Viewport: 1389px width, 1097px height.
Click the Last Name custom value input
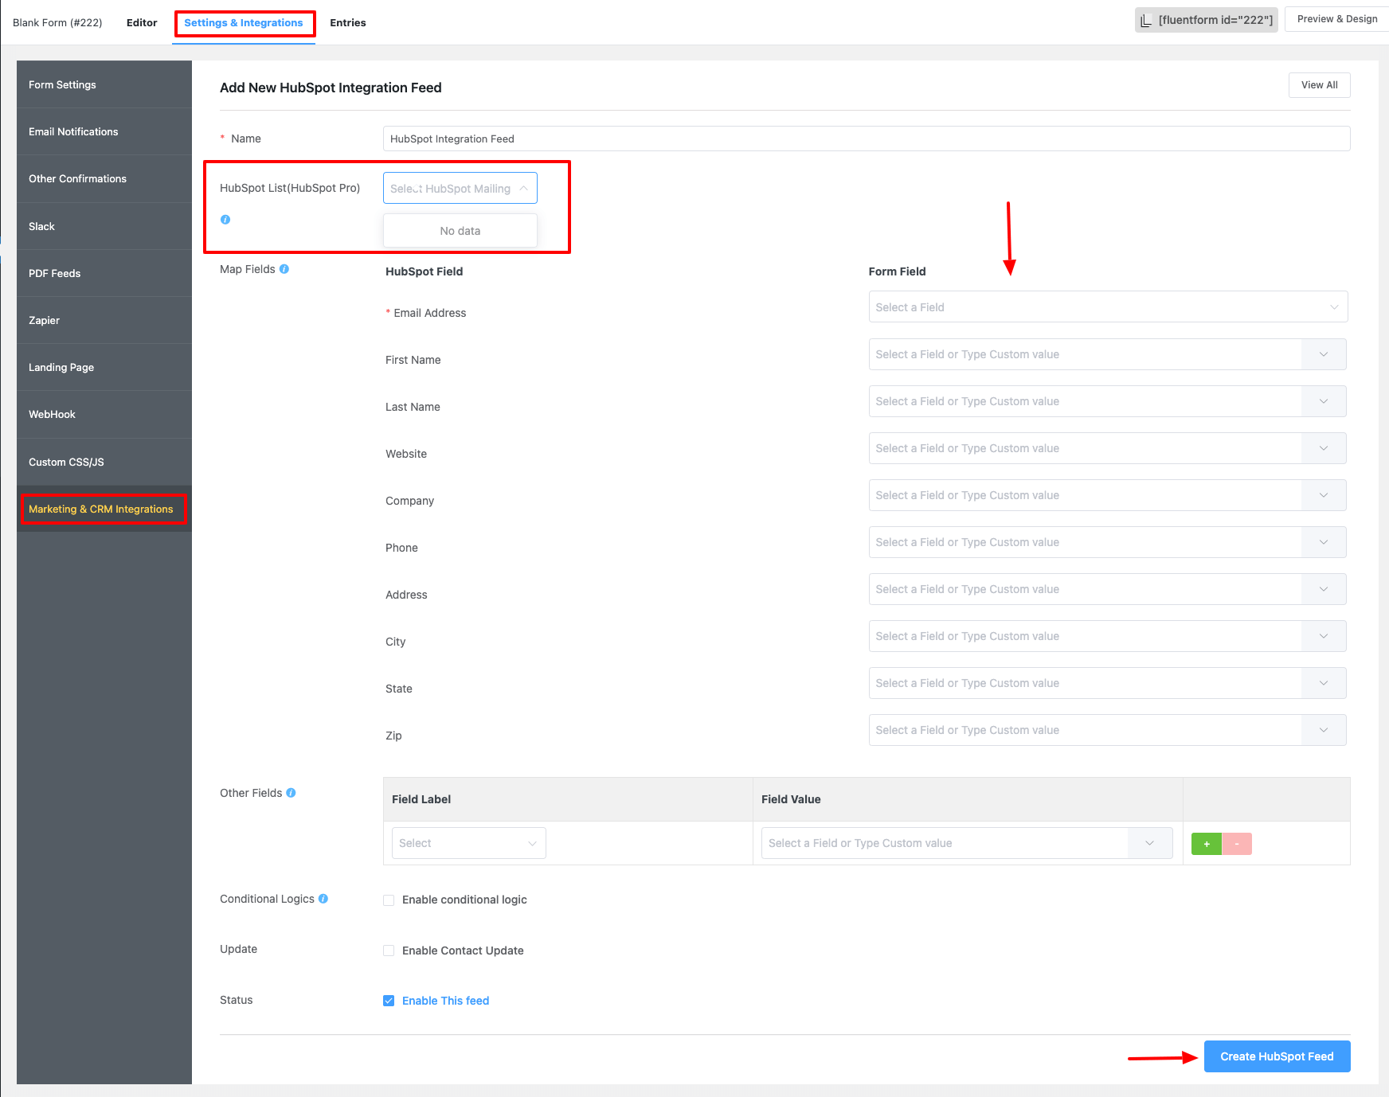click(x=1086, y=401)
